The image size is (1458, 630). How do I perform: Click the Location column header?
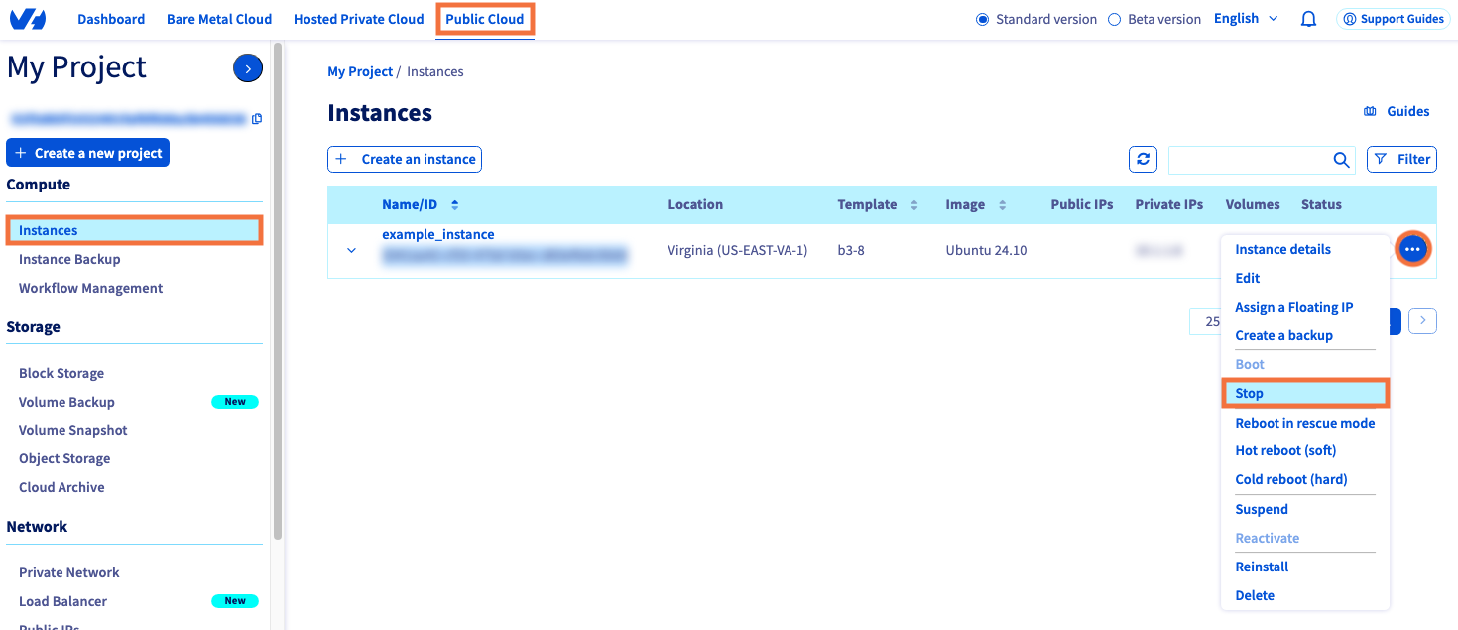click(x=695, y=205)
